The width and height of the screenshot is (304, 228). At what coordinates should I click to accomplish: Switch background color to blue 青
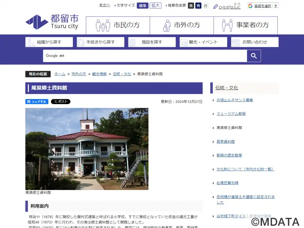198,6
